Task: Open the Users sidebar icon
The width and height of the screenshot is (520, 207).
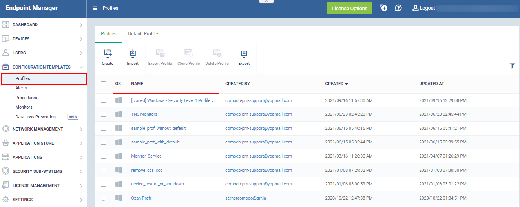Action: pos(5,53)
